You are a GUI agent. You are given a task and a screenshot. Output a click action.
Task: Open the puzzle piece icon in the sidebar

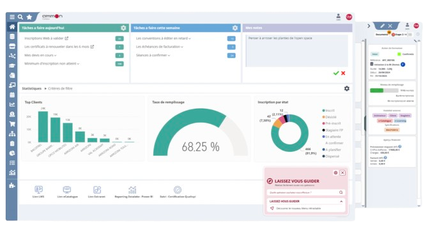12,185
